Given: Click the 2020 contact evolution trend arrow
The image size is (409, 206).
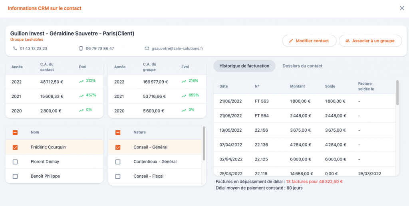Looking at the screenshot, I should click(81, 110).
